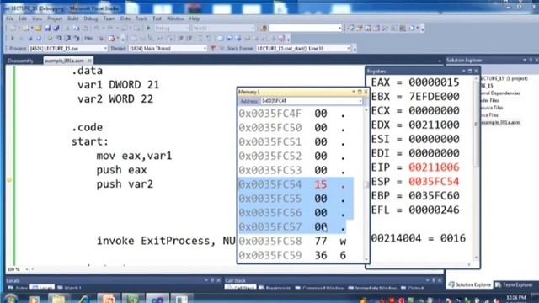The width and height of the screenshot is (539, 303).
Task: Click the Step Into icon
Action: point(59,39)
